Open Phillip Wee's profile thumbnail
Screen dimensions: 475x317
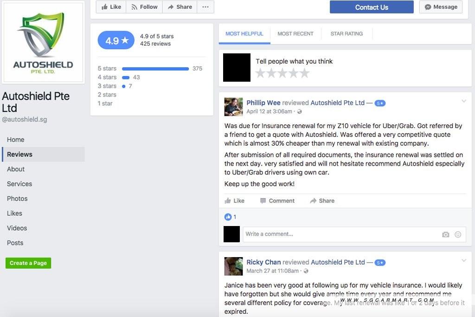(x=233, y=107)
